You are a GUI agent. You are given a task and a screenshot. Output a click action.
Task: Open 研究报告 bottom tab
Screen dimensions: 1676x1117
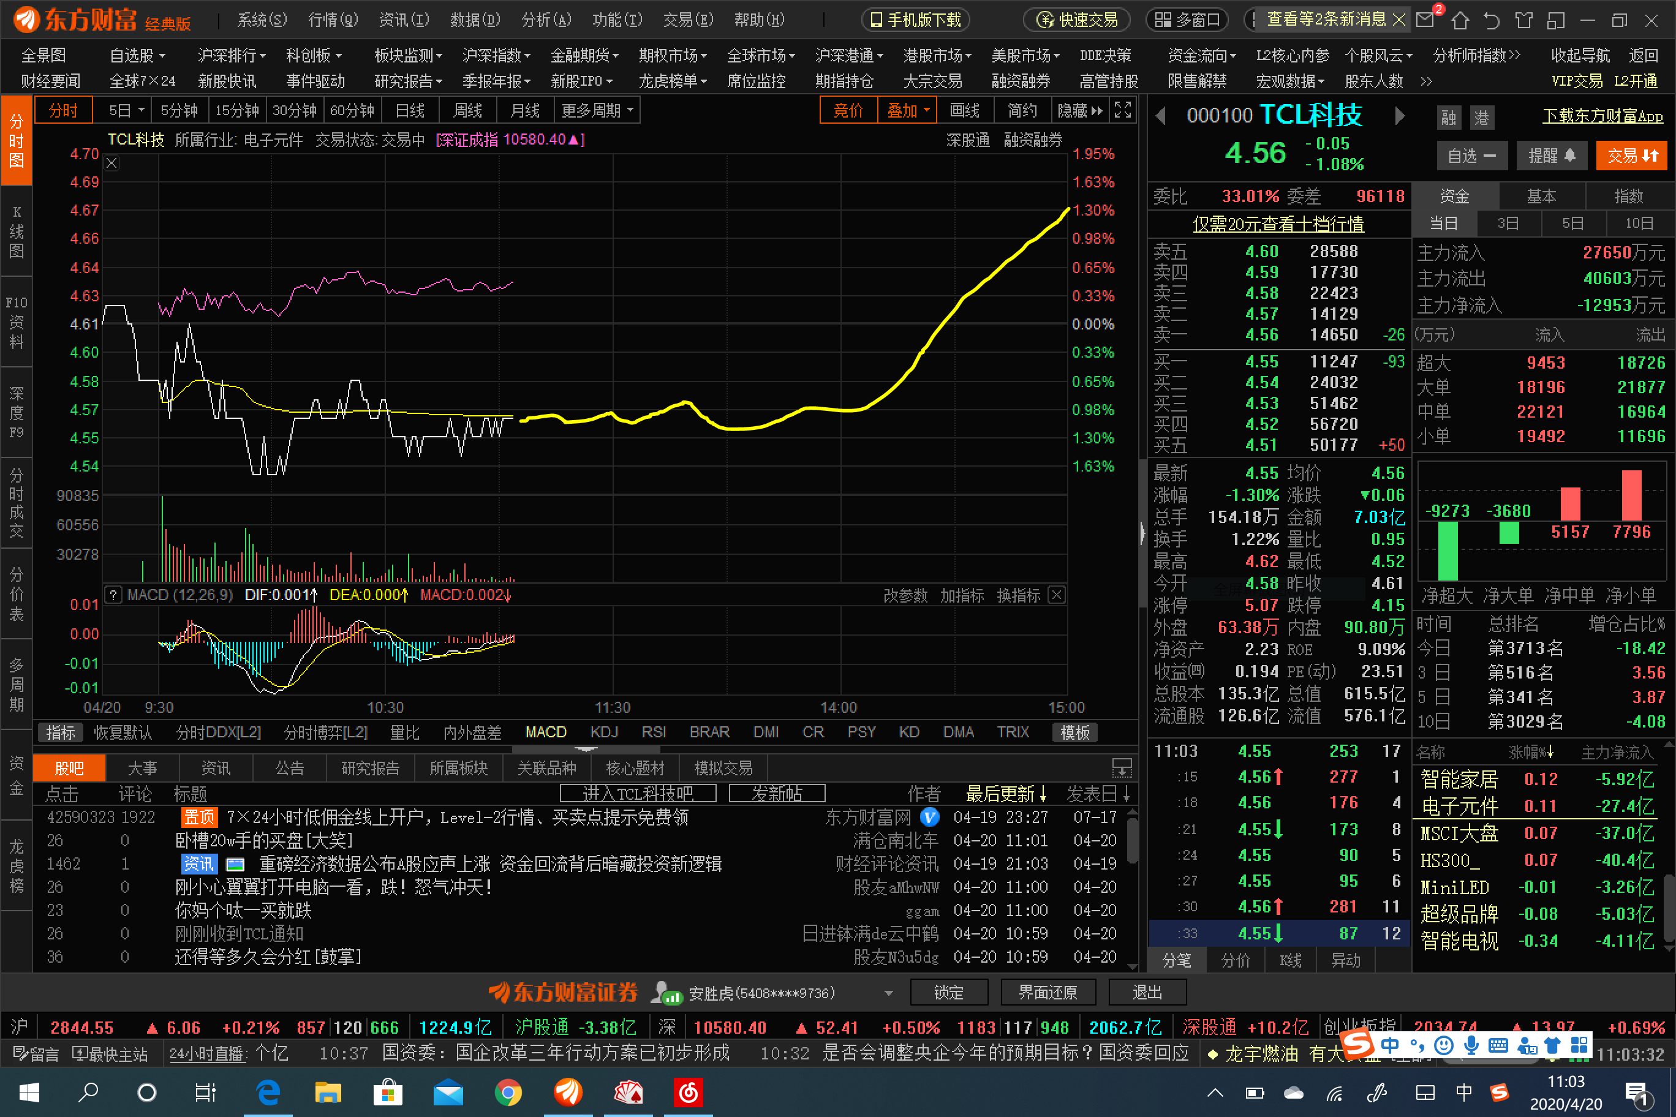(371, 768)
